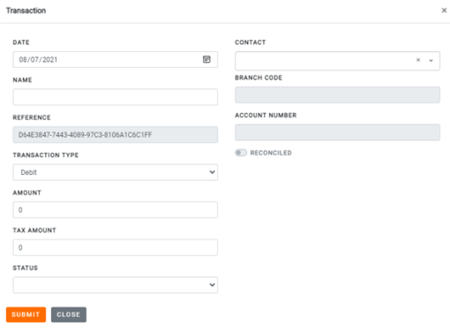The height and width of the screenshot is (333, 450).
Task: Click the Close button
Action: [x=69, y=314]
